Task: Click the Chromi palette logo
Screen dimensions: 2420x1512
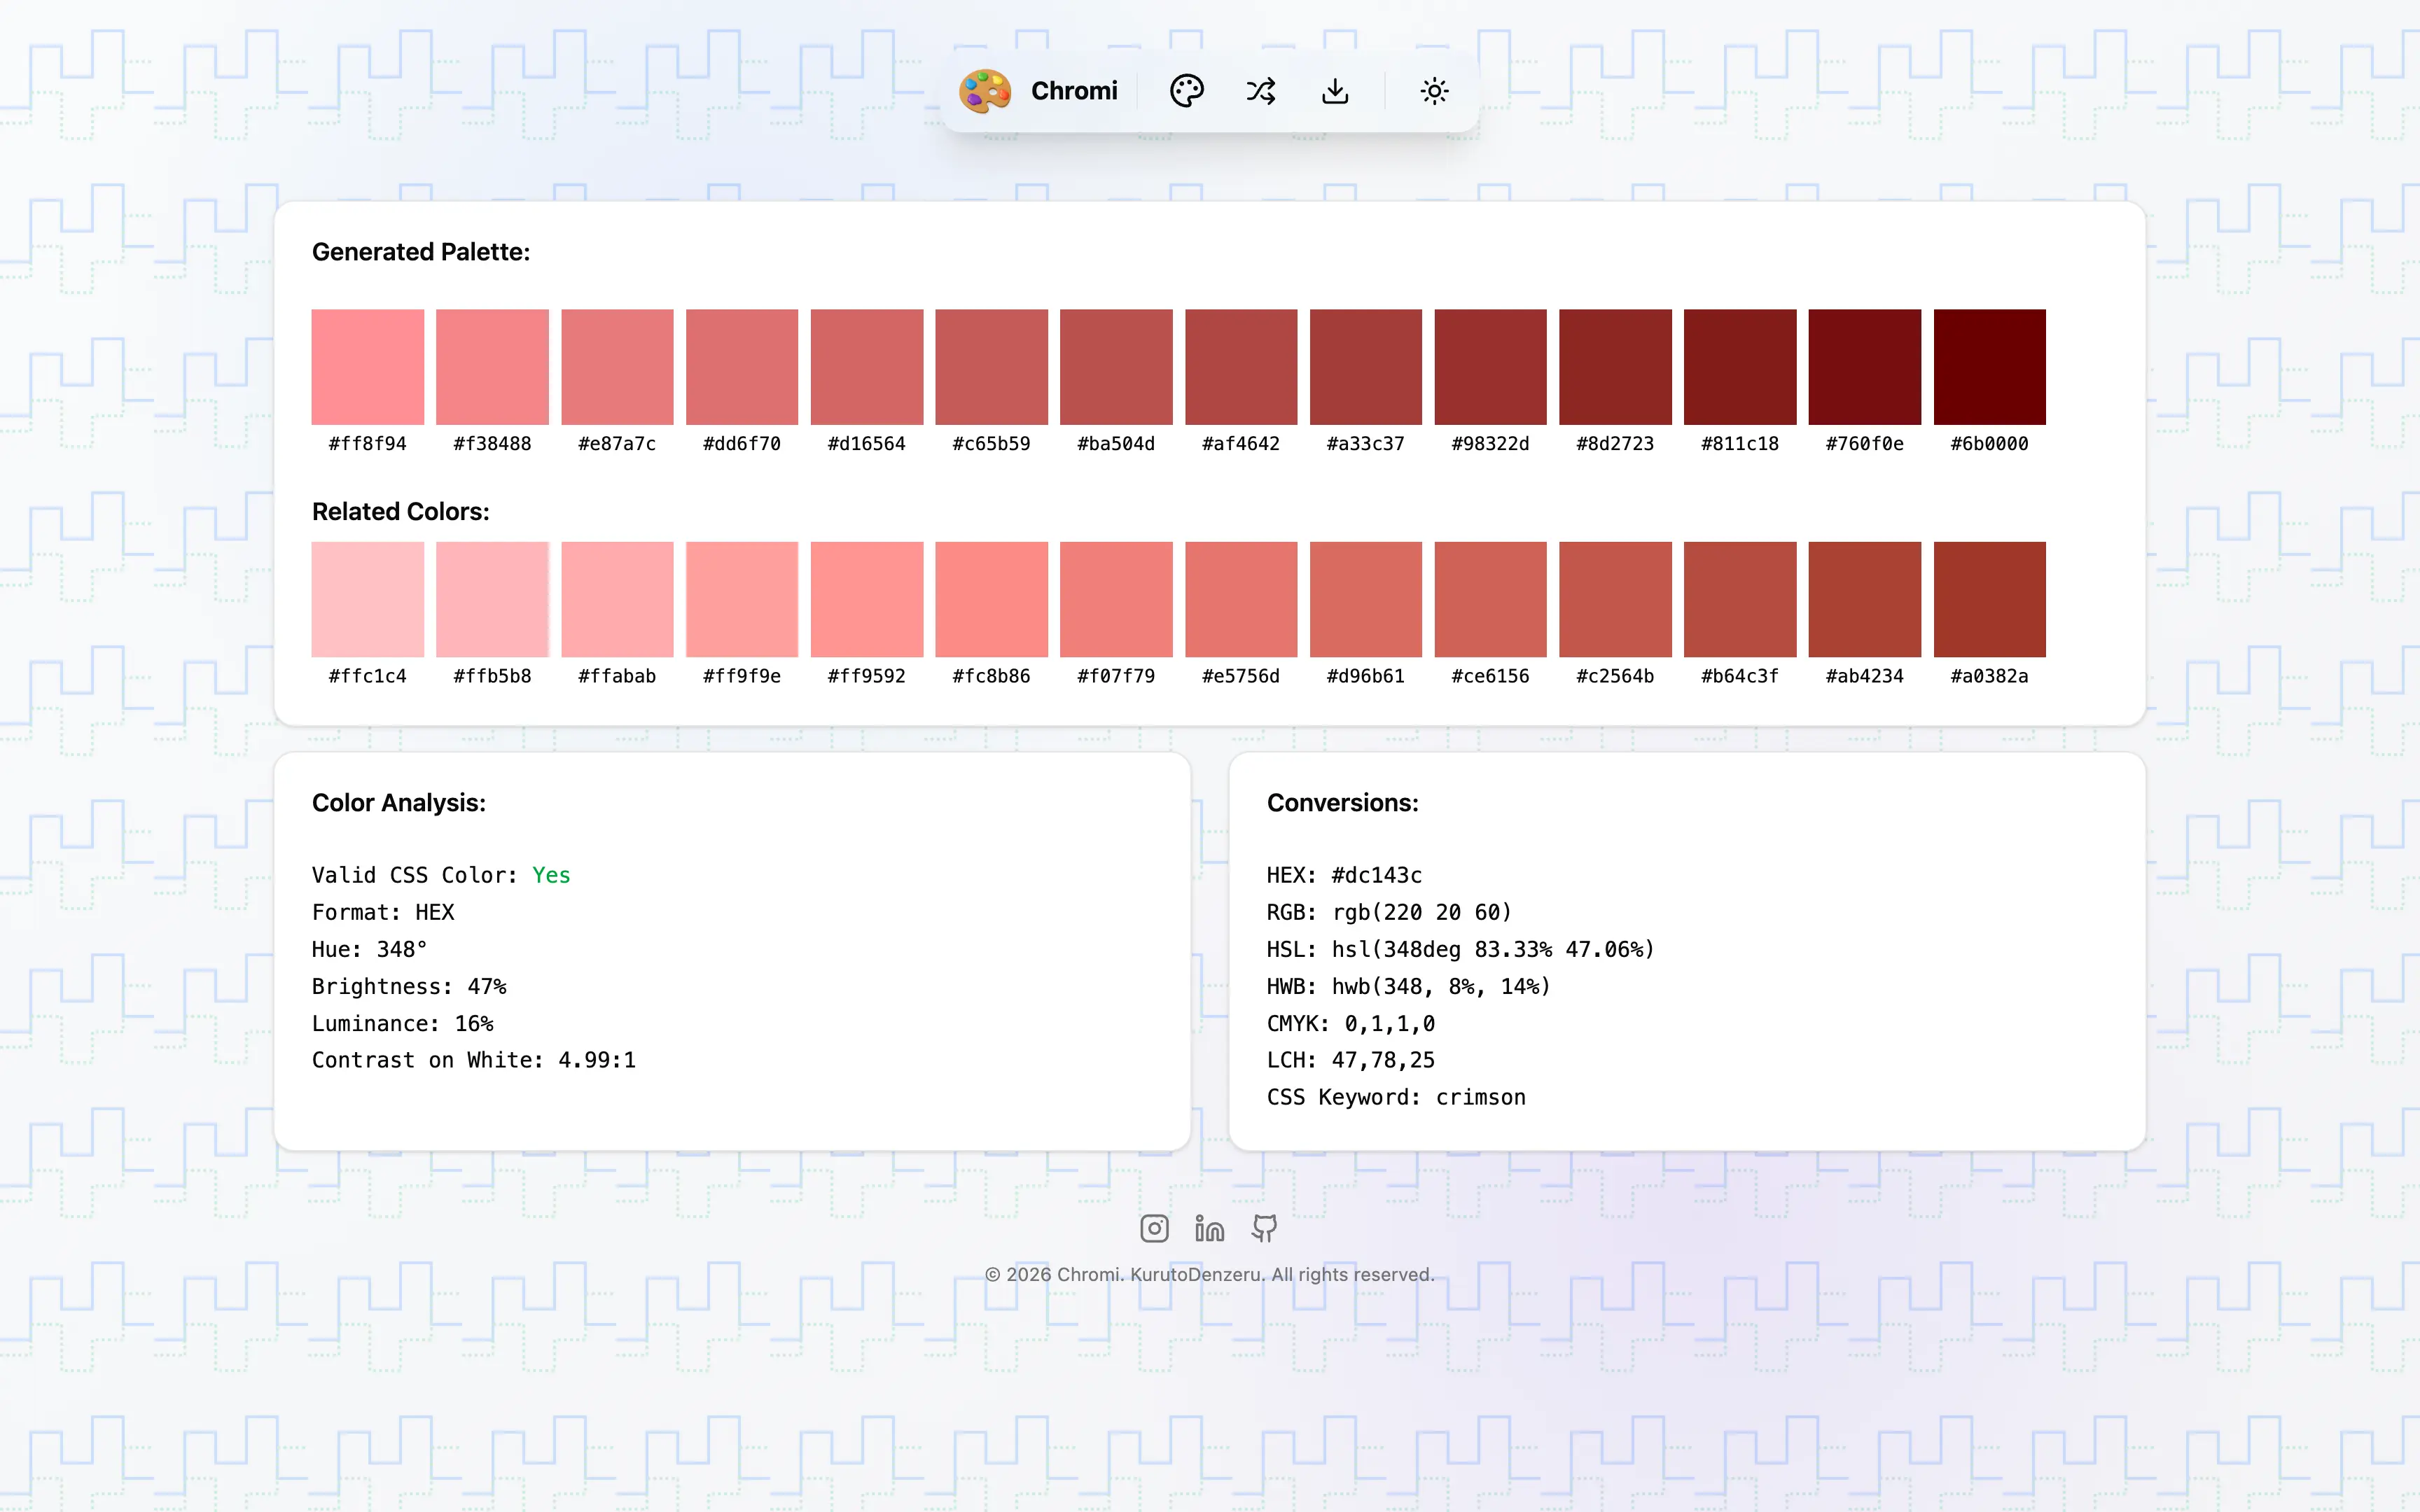Action: coord(986,90)
